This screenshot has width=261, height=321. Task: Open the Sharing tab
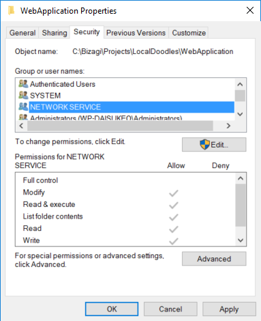tap(55, 33)
